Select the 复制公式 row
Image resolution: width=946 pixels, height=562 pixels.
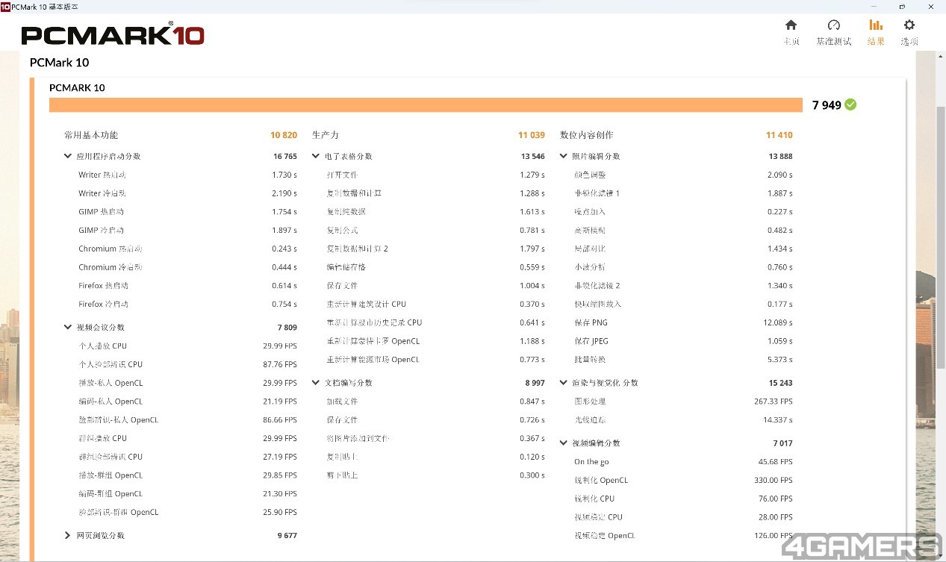coord(435,231)
